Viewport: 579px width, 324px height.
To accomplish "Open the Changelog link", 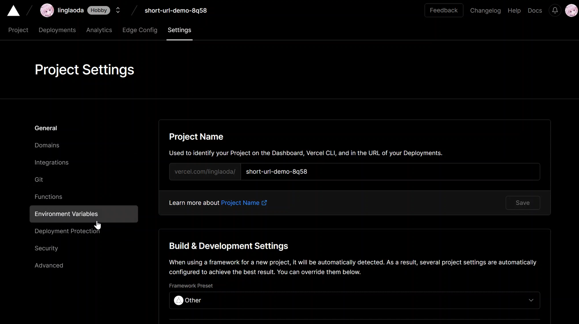I will 485,11.
